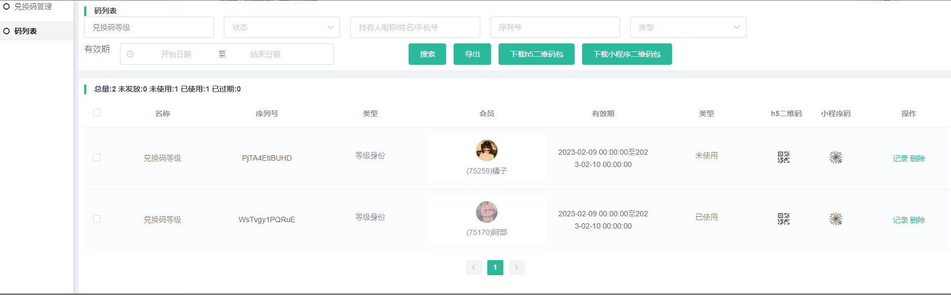Viewport: 951px width, 295px height.
Task: View mini-program code for WsTvgy1PQRuE row
Action: [835, 219]
